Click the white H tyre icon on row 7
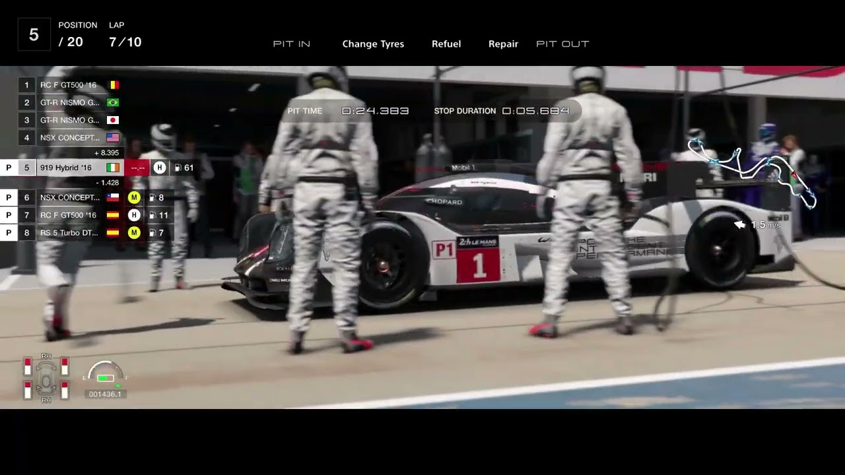 coord(134,215)
